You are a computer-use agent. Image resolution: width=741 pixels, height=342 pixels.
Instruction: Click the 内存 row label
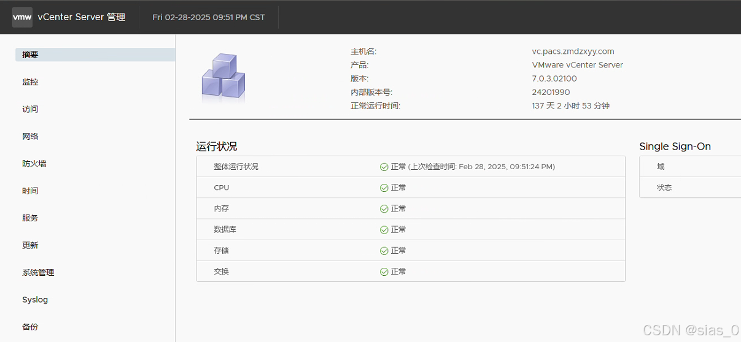222,208
